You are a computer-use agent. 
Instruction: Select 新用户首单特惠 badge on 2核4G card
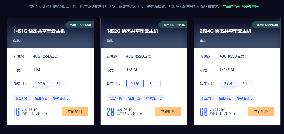(267, 25)
